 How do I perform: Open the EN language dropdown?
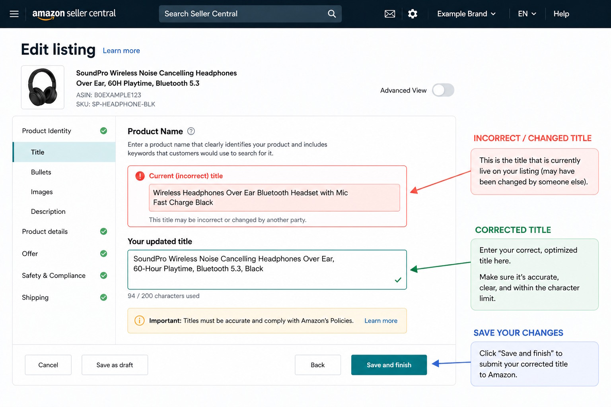click(x=527, y=14)
